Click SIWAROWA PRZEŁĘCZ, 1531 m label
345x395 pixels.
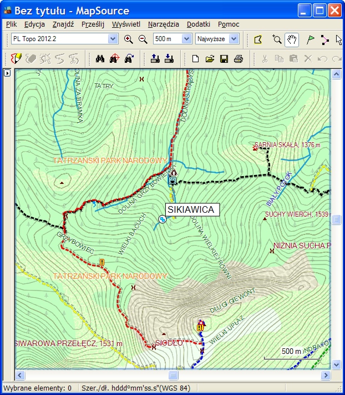tap(68, 343)
